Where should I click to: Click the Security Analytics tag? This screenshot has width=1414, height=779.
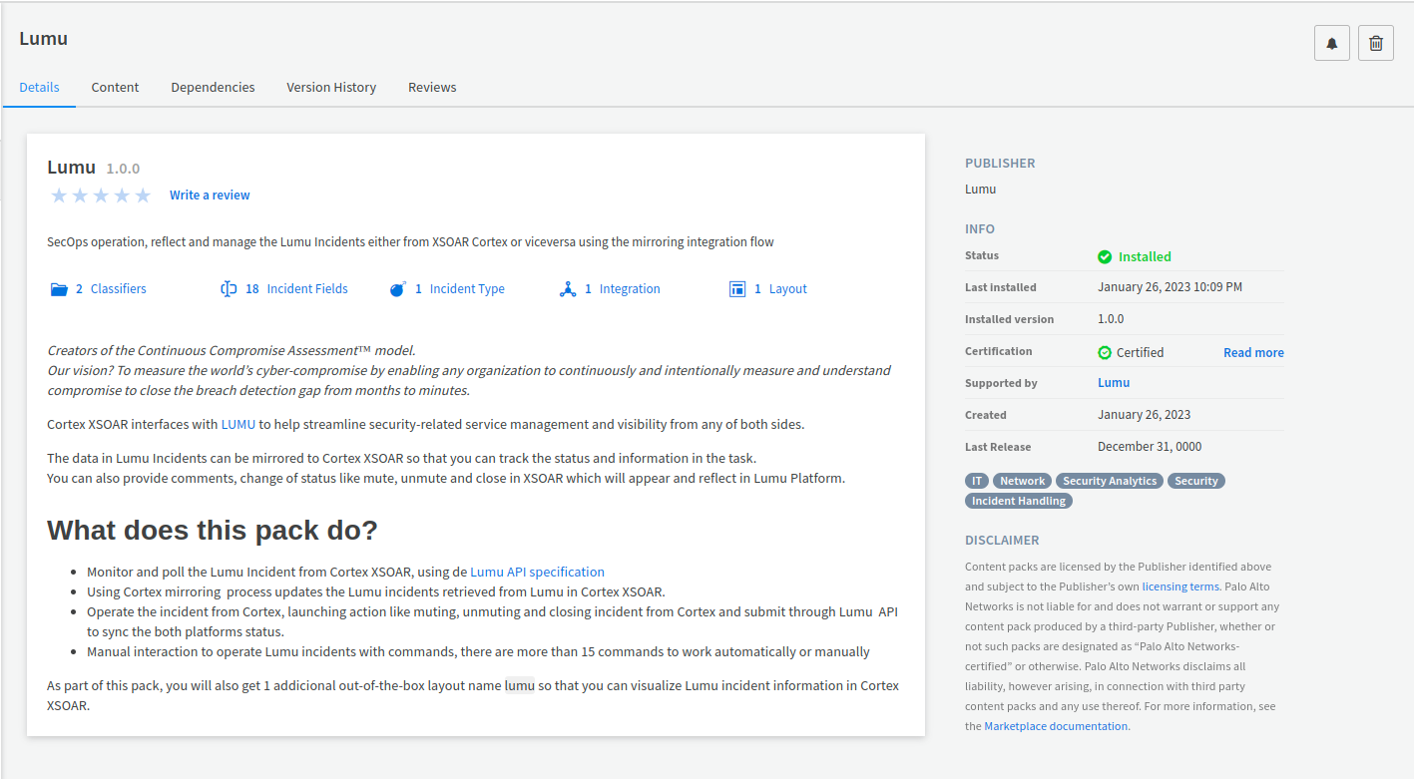pyautogui.click(x=1110, y=481)
